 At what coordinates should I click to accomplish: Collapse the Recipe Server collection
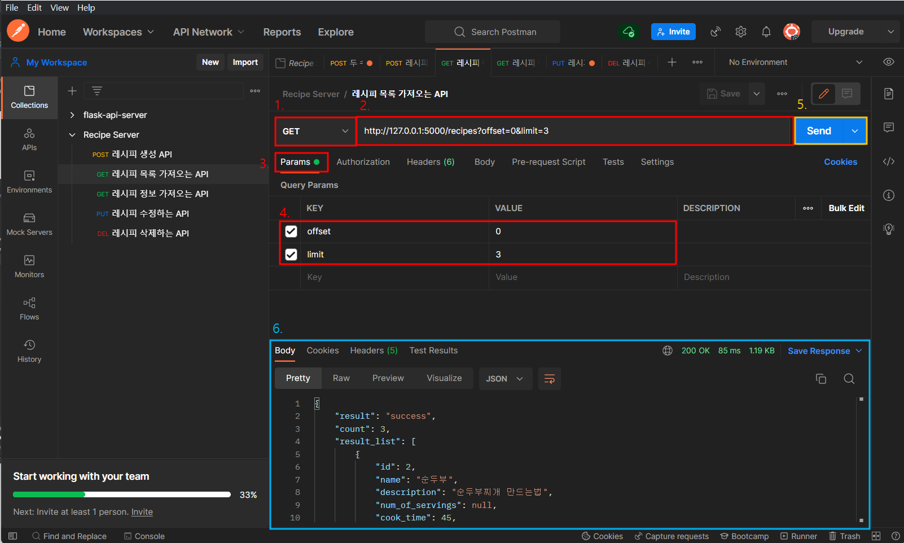(x=72, y=135)
